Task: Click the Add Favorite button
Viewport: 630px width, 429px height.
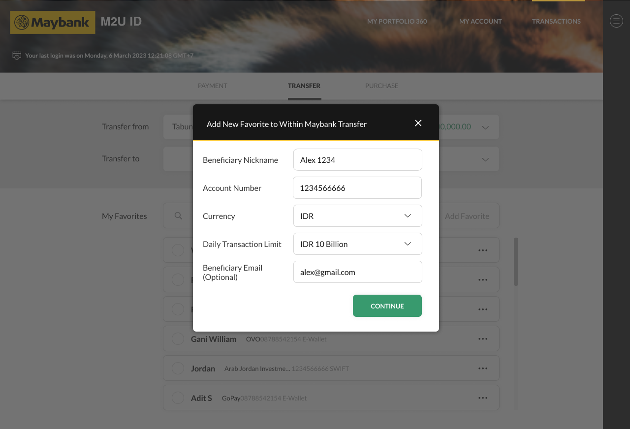Action: coord(467,216)
